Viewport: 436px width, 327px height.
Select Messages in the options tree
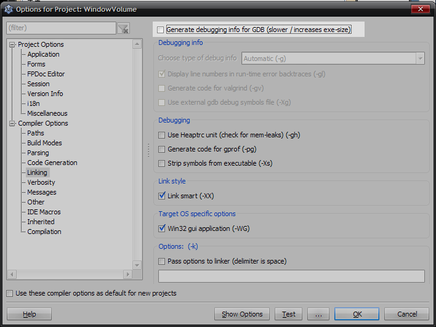pos(42,192)
